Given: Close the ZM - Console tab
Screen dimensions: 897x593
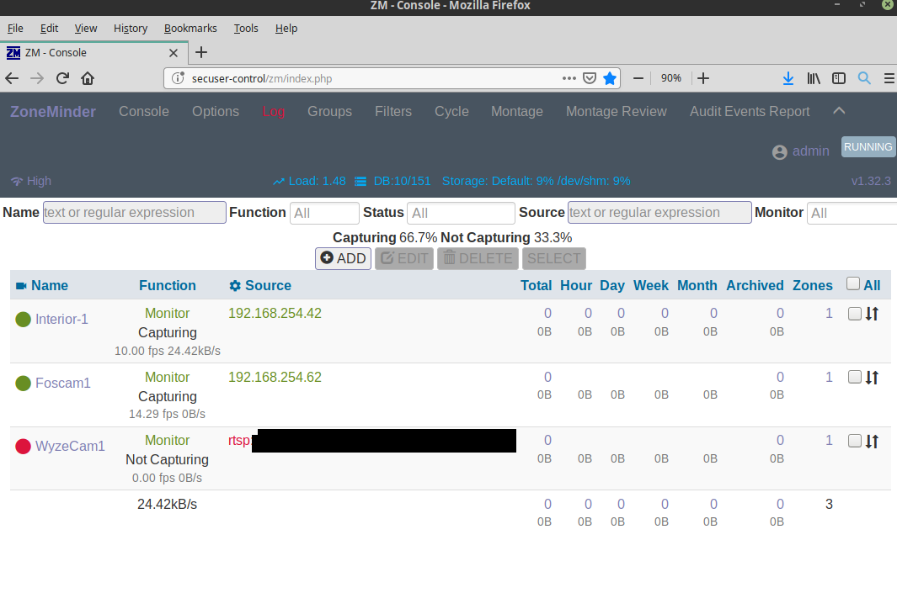Looking at the screenshot, I should click(x=174, y=53).
